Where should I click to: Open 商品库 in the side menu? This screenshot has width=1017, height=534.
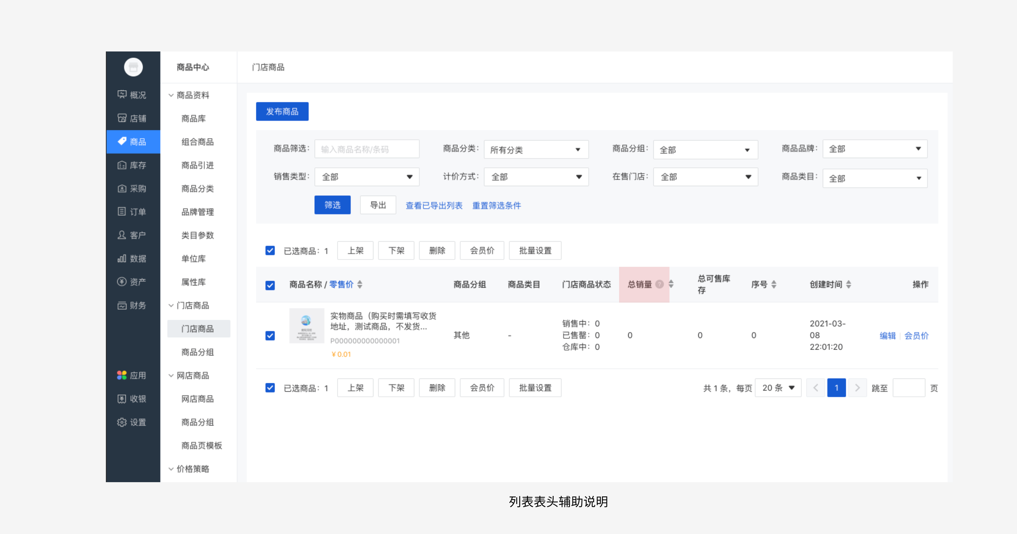193,118
